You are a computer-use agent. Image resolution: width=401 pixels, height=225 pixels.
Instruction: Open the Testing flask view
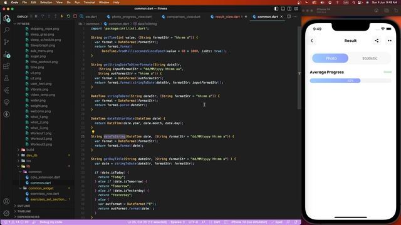[x=7, y=78]
